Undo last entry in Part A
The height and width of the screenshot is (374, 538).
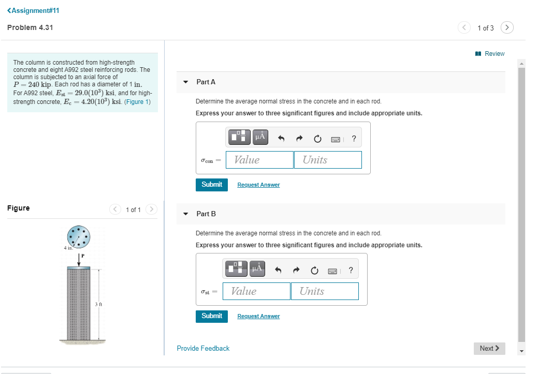point(281,139)
